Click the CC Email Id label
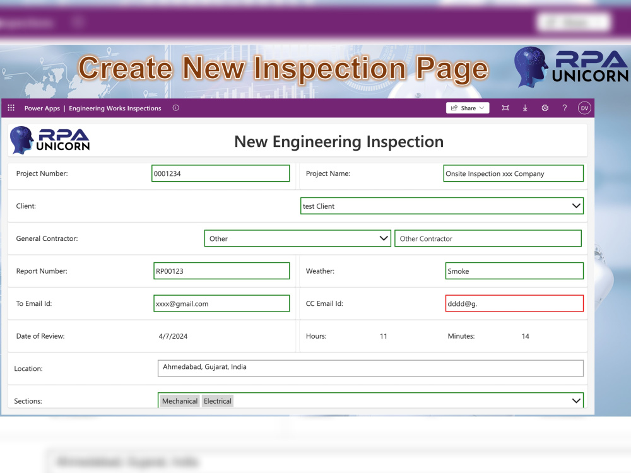 coord(324,304)
